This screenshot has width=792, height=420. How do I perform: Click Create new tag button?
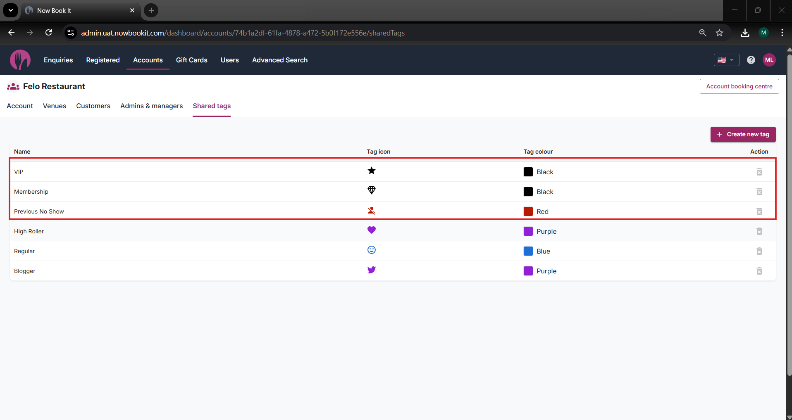pyautogui.click(x=743, y=134)
